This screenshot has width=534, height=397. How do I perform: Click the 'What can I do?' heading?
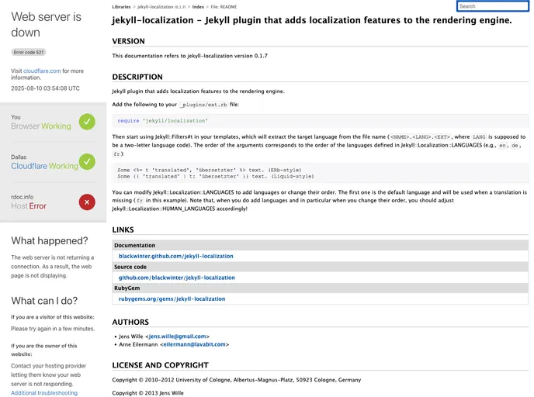pos(44,301)
